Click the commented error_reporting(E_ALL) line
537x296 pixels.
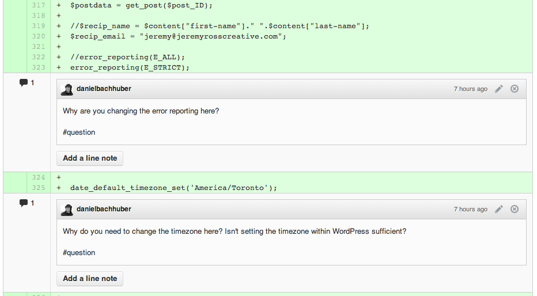point(127,57)
